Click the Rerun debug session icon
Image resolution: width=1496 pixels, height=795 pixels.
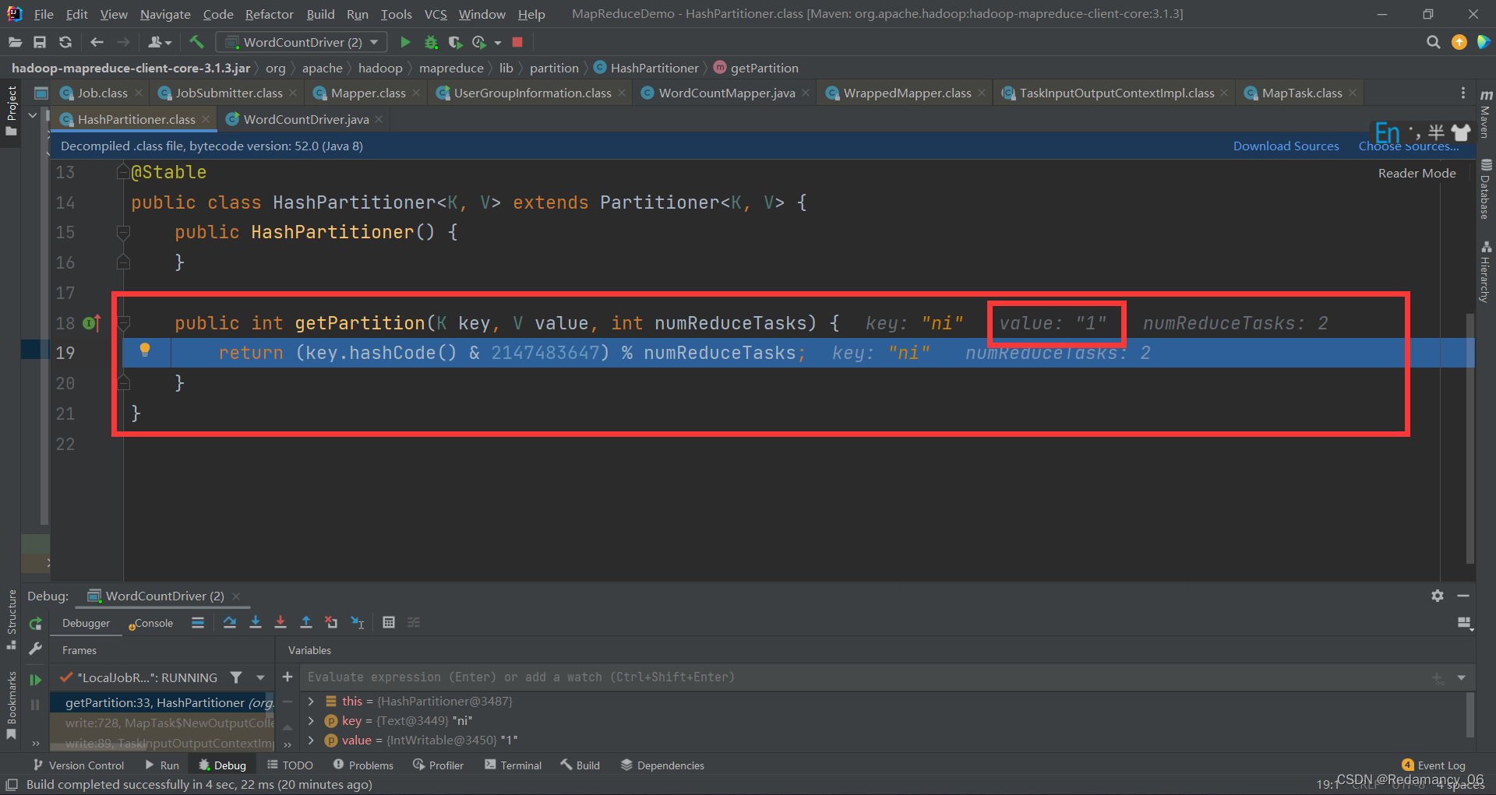[35, 624]
